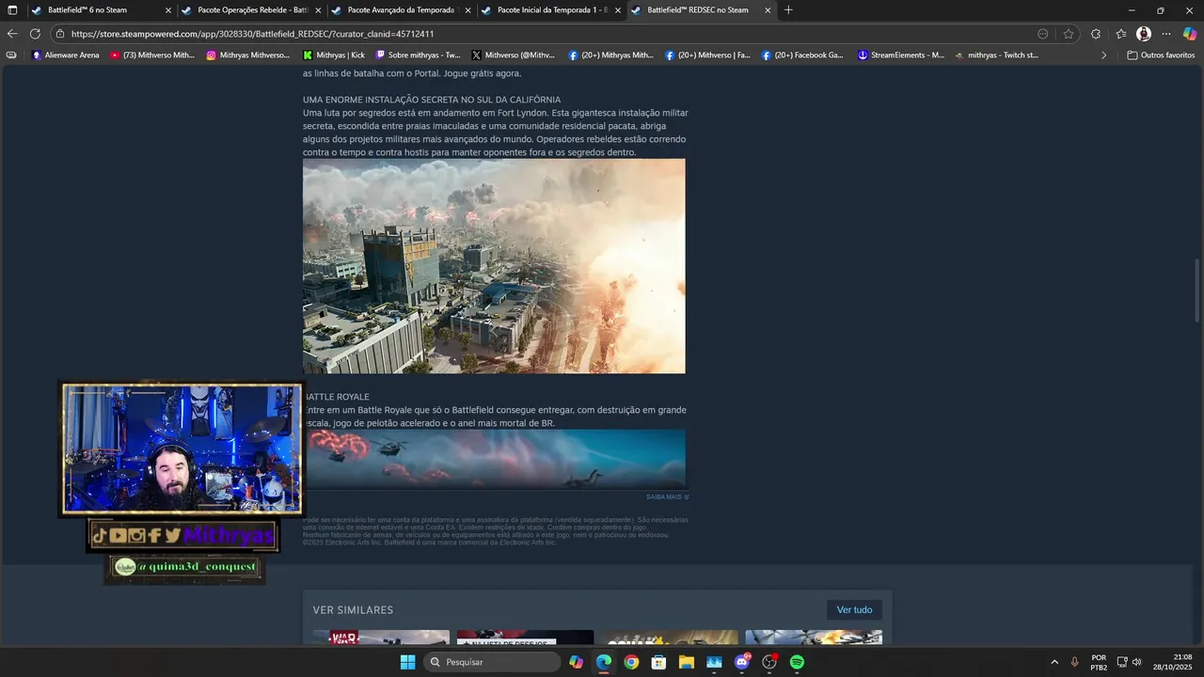Open File Explorer from the taskbar
Viewport: 1204px width, 677px height.
coord(686,662)
